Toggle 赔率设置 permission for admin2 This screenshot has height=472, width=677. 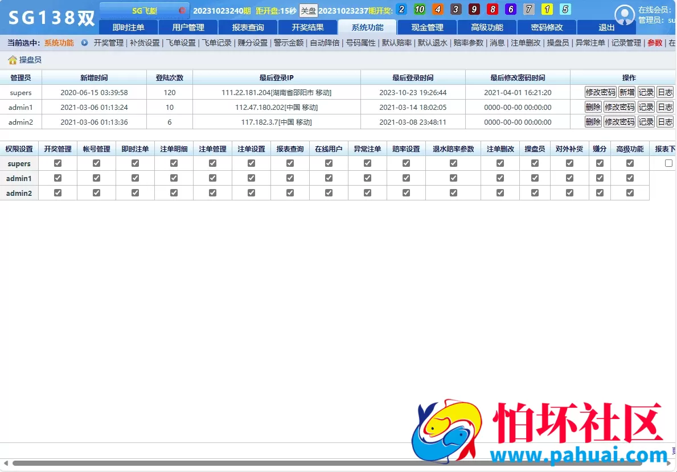tap(407, 192)
